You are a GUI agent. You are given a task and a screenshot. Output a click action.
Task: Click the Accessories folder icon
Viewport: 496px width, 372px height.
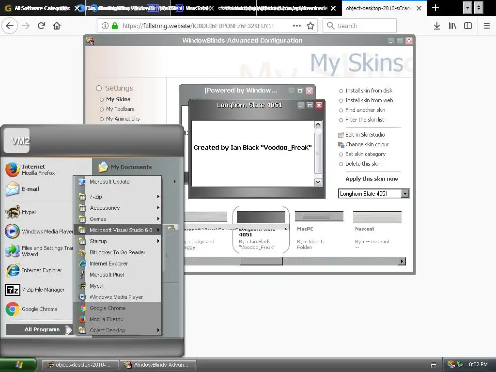pyautogui.click(x=82, y=208)
